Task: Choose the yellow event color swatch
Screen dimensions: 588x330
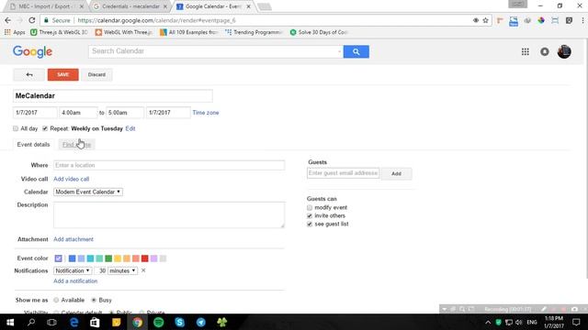Action: pos(118,258)
